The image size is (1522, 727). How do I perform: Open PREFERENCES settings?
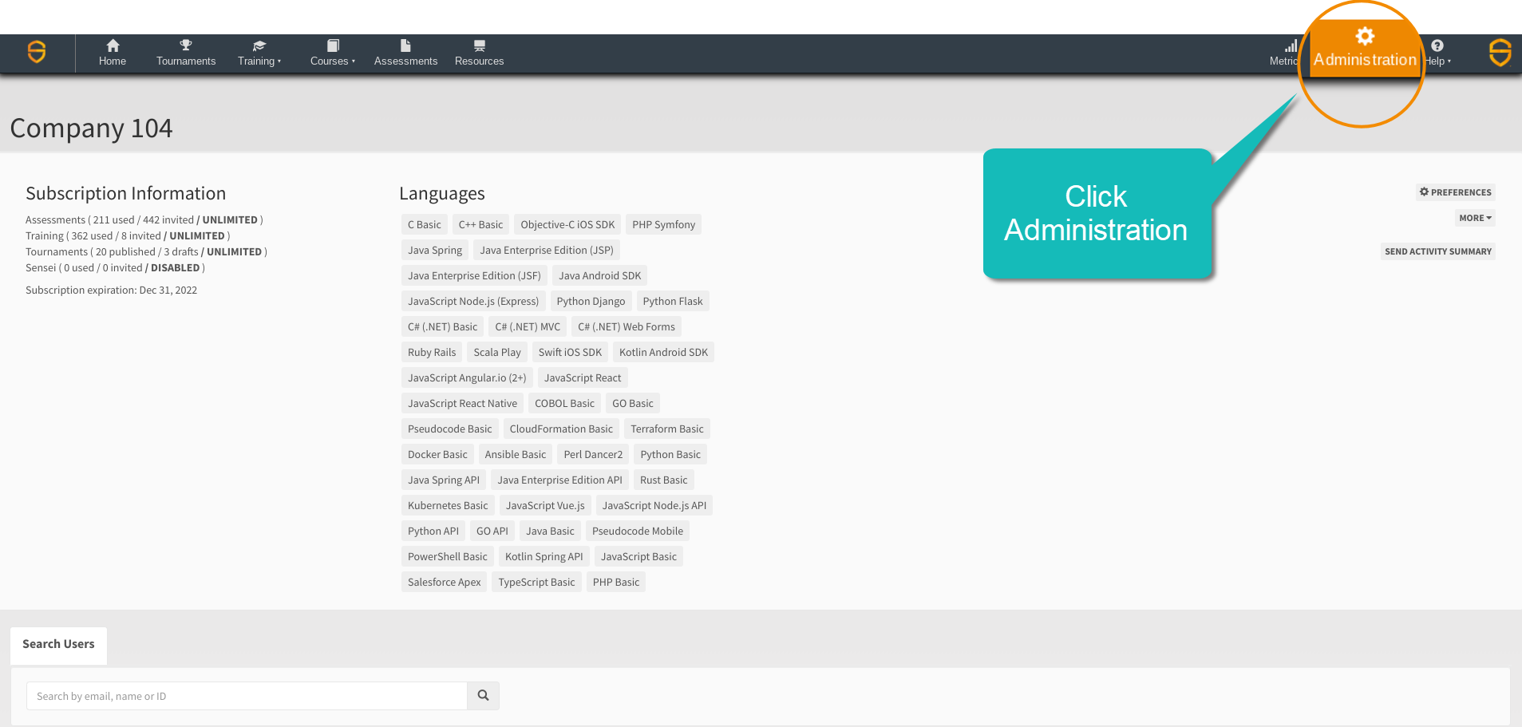1454,192
